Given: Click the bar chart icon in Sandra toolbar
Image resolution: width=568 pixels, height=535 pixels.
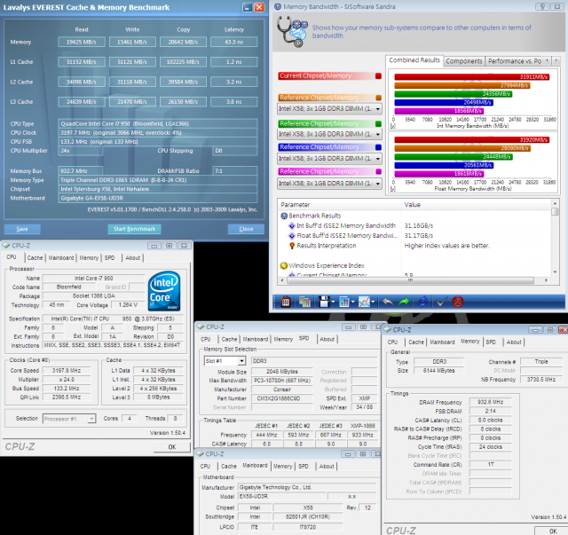Looking at the screenshot, I should point(343,302).
